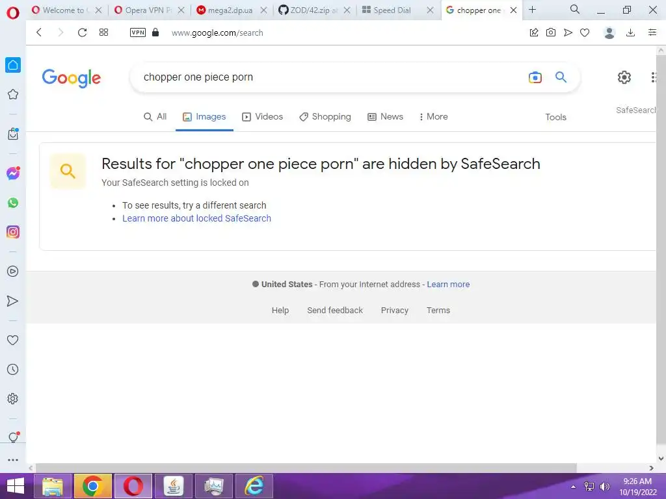The image size is (666, 499).
Task: Take a snapshot with camera icon
Action: (551, 32)
